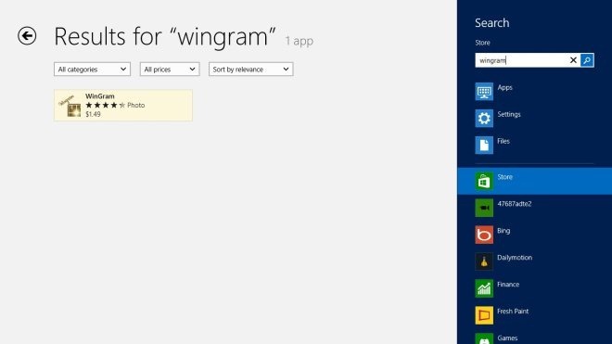Click the Apps label in Search
Screen dimensions: 612x344
(x=504, y=87)
